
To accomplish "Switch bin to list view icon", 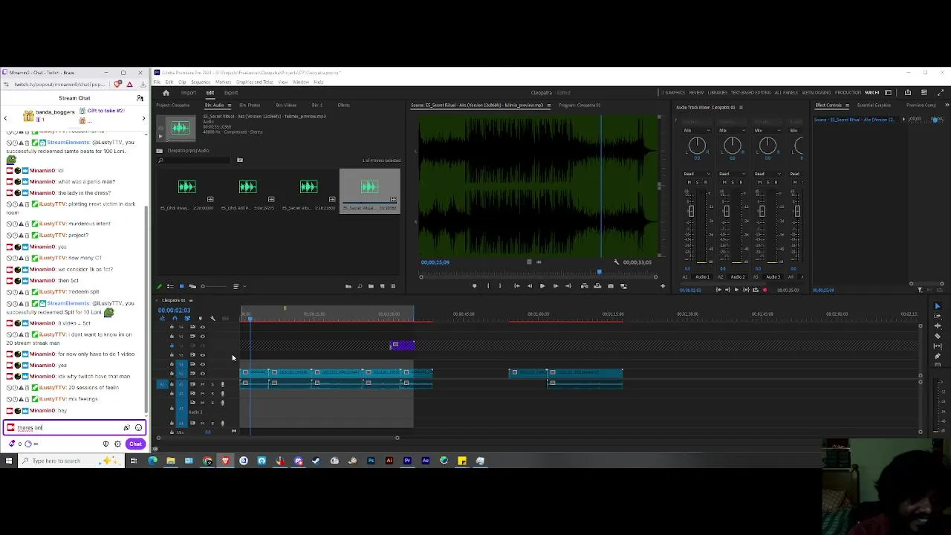I will [x=170, y=286].
